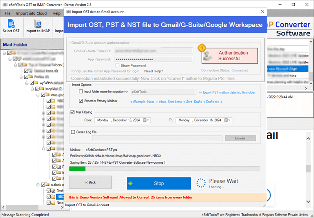Close the Import OST data dialog
This screenshot has height=218, width=314.
(263, 12)
